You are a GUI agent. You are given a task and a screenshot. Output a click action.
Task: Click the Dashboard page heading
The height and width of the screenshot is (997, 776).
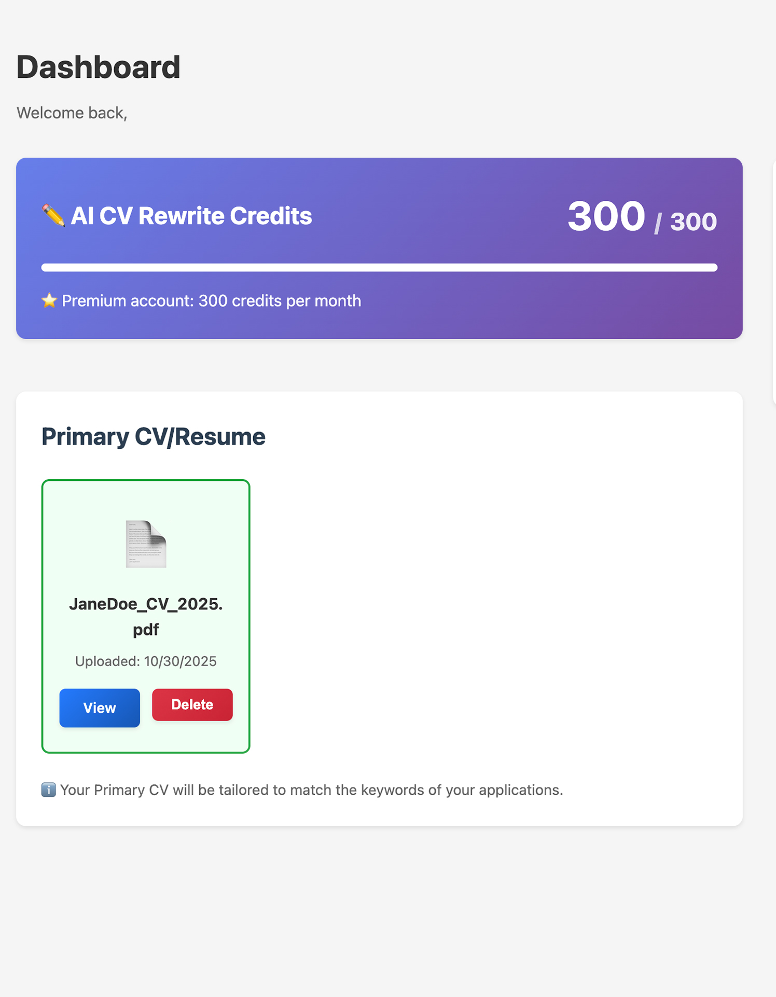[99, 67]
